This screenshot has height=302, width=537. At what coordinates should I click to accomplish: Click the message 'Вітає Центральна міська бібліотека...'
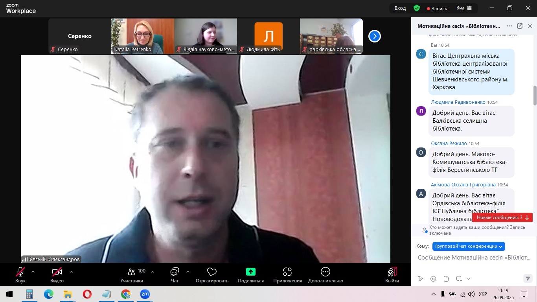471,72
